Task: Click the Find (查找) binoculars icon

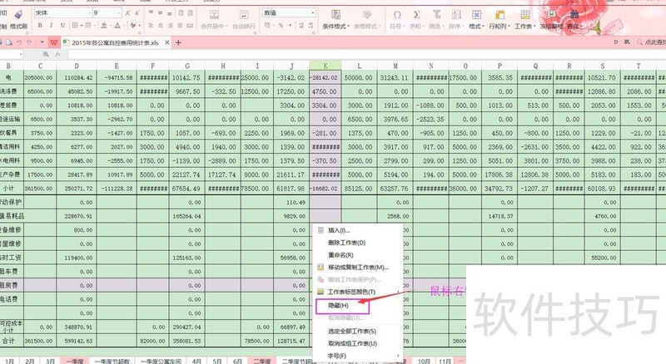Action: click(x=574, y=15)
